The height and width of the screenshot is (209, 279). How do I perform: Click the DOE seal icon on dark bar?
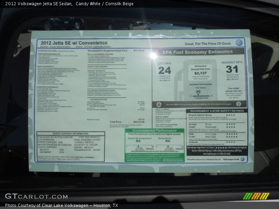[239, 104]
